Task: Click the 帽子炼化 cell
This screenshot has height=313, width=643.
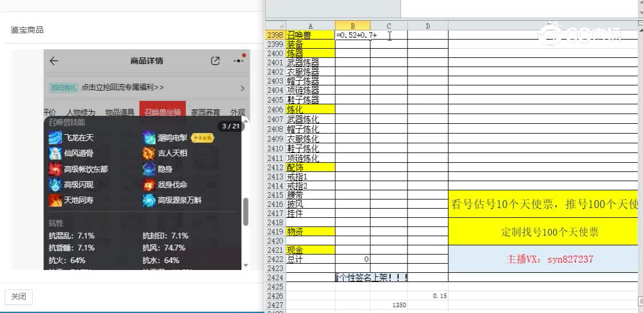Action: 311,129
